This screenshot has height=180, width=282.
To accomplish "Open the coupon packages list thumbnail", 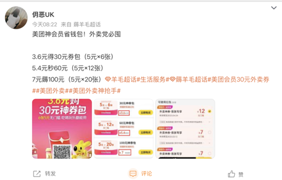I will pyautogui.click(x=124, y=129).
